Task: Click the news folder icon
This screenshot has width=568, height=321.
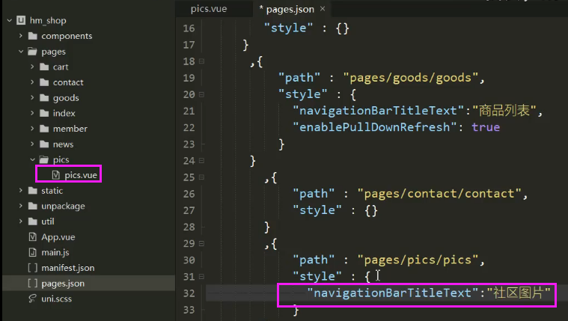Action: pos(44,144)
